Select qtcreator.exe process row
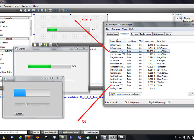The width and height of the screenshot is (194, 140). pos(139,67)
